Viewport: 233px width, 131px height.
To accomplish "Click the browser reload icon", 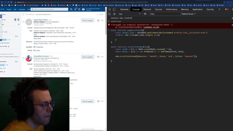I will 8,2.
